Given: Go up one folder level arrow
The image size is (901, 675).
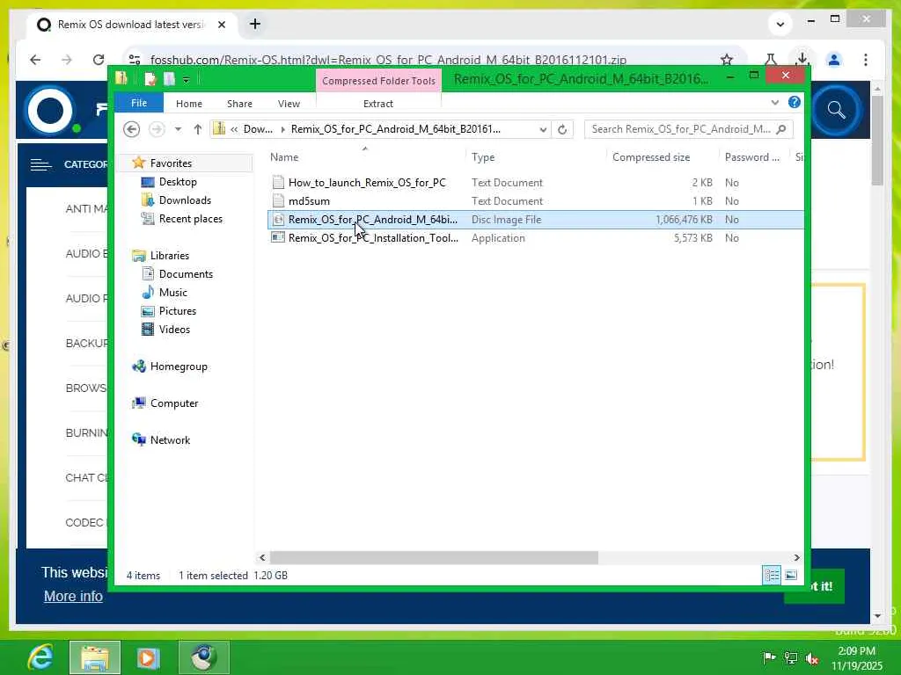Looking at the screenshot, I should (198, 129).
